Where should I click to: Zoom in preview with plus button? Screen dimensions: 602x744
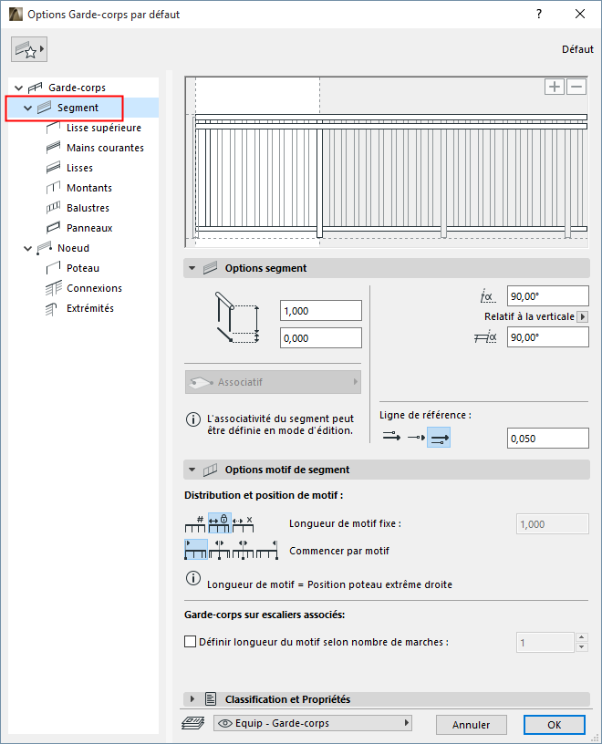click(x=554, y=87)
